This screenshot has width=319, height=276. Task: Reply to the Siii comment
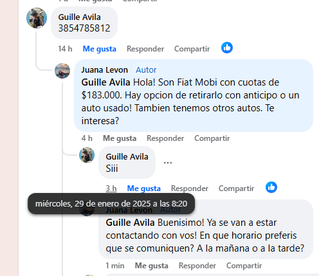tap(190, 189)
